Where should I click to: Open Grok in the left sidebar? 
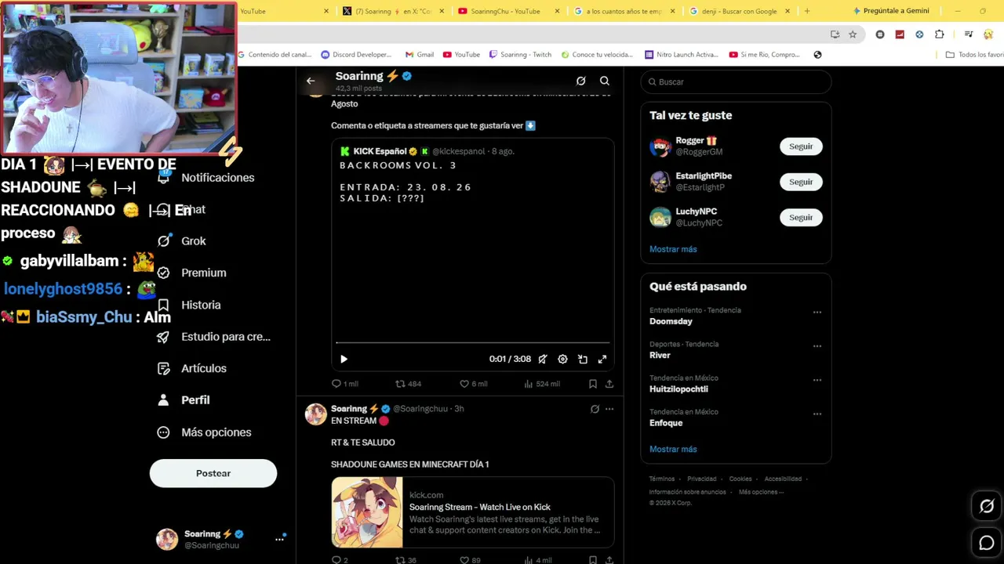[182, 240]
